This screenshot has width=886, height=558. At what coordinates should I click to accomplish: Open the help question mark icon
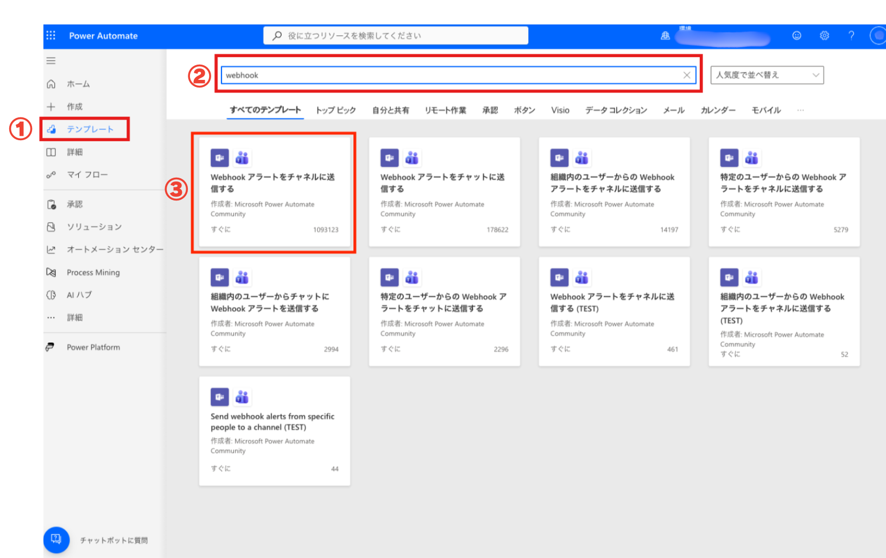[x=851, y=36]
